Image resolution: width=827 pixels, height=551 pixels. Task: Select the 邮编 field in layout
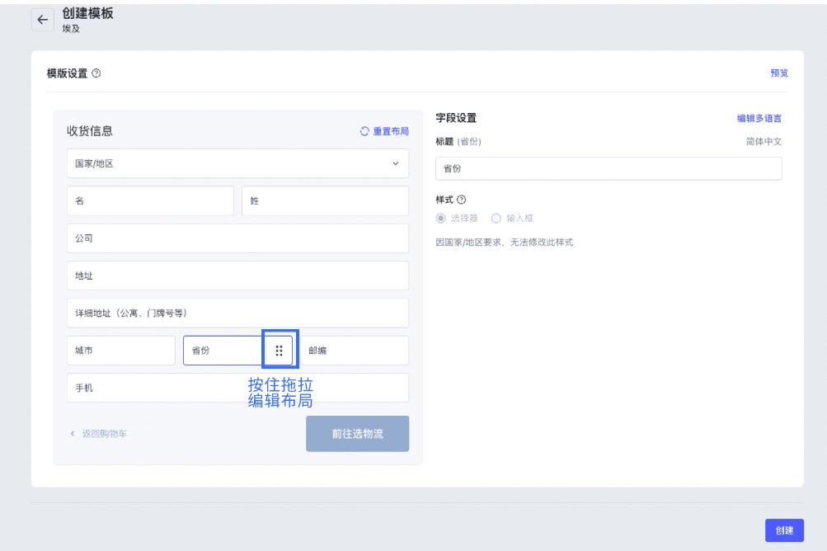tap(355, 351)
